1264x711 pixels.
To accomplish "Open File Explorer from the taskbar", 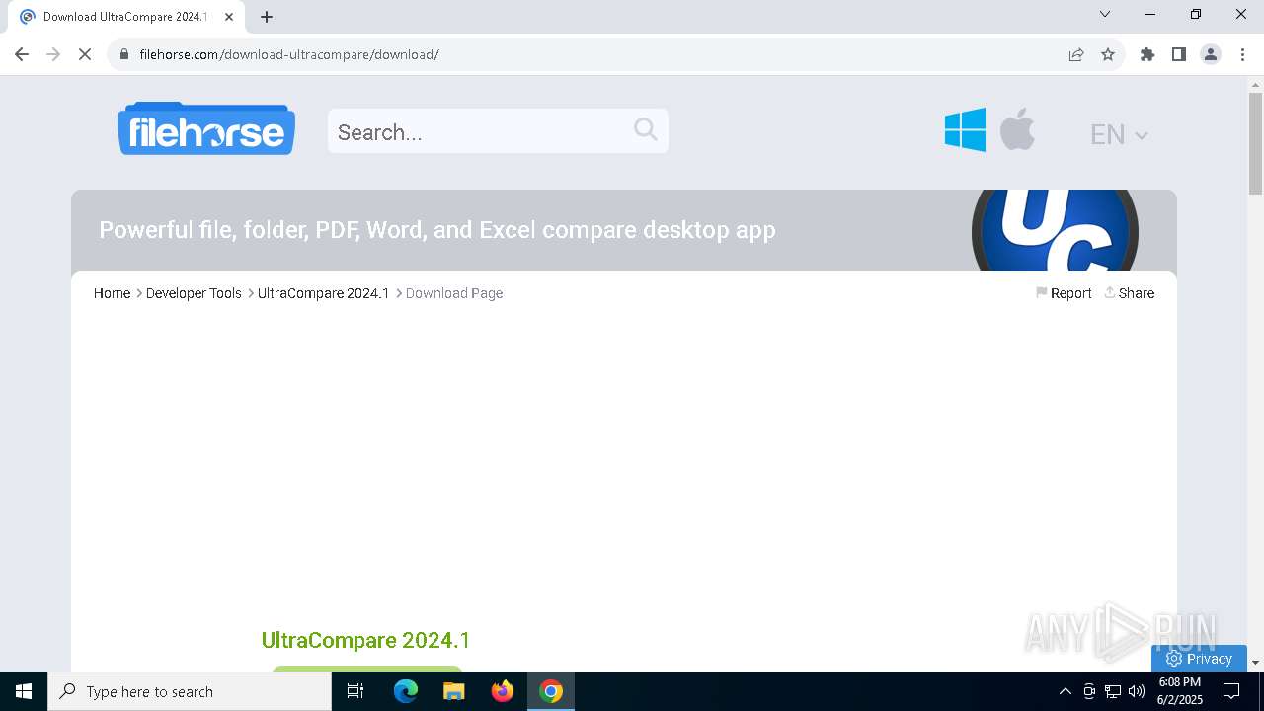I will click(453, 691).
